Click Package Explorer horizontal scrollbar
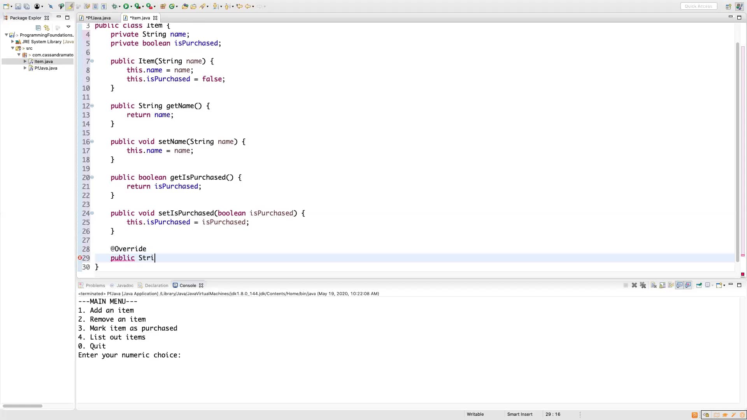This screenshot has height=420, width=747. (x=23, y=406)
